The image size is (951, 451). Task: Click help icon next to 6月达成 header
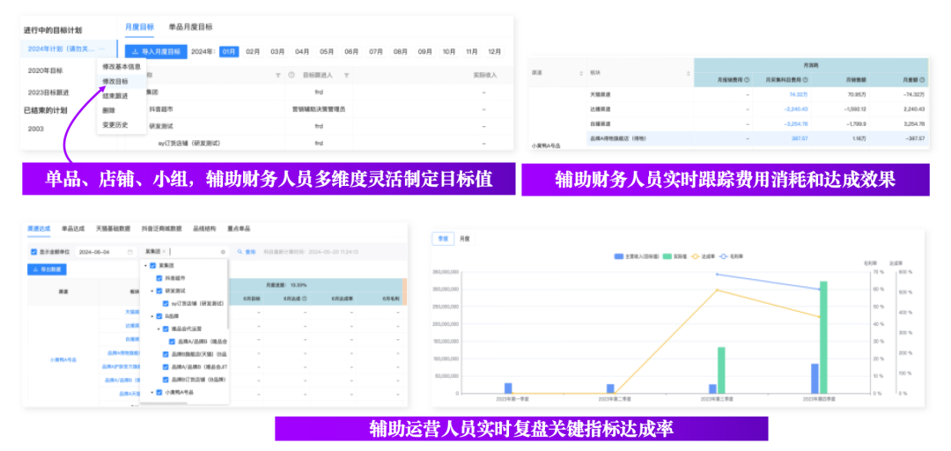305,299
